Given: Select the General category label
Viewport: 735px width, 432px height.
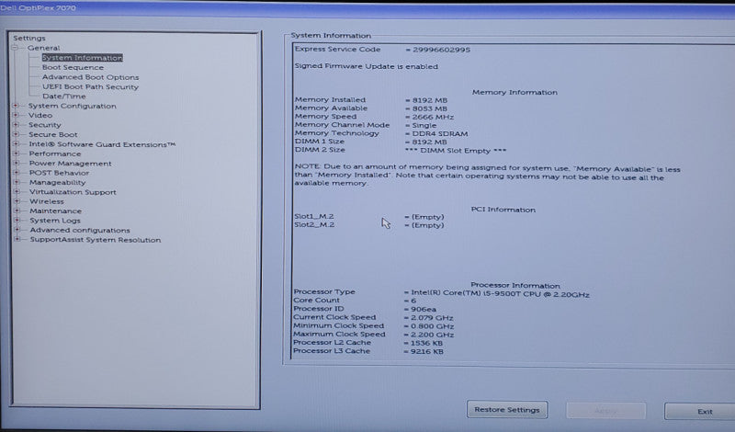Looking at the screenshot, I should point(43,48).
